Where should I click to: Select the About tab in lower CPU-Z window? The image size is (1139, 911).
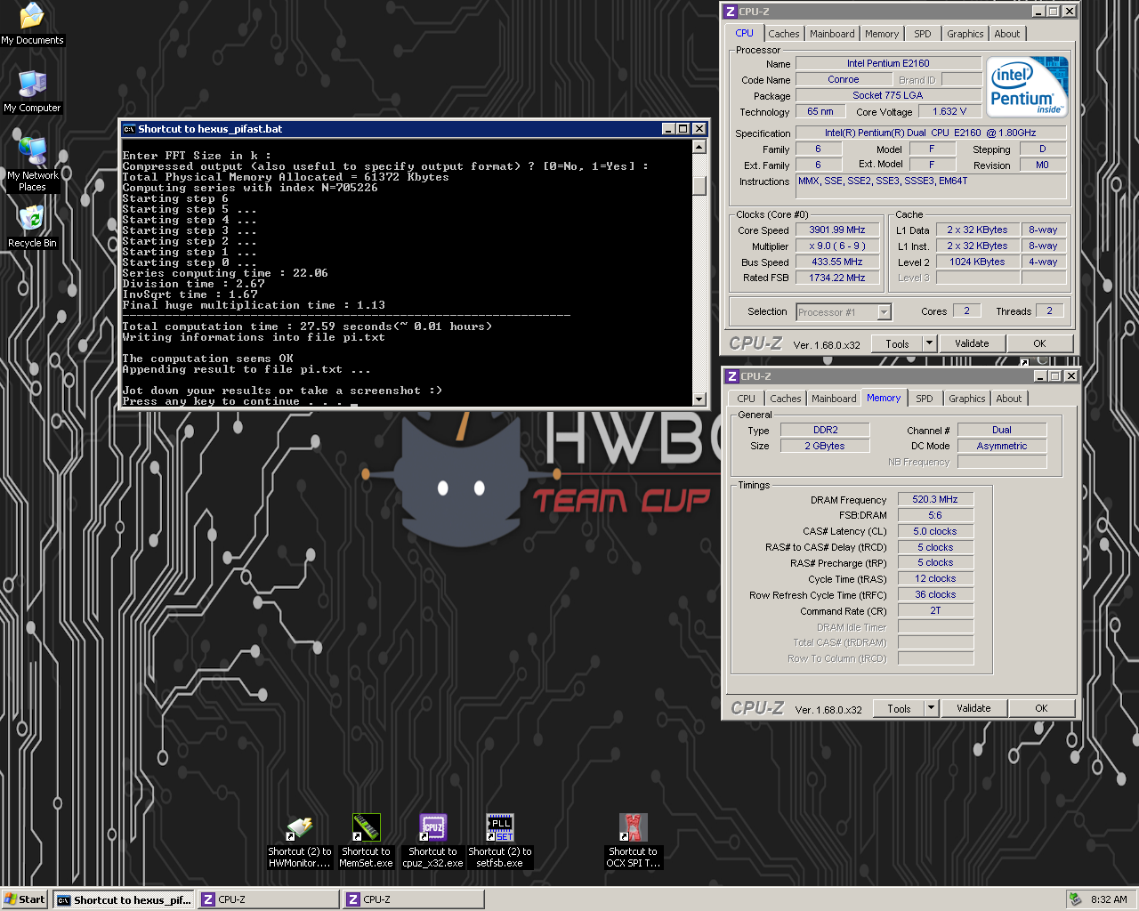click(1009, 399)
